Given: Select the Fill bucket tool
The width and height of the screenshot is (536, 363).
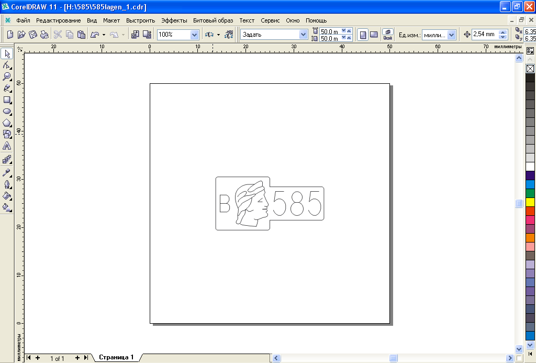Looking at the screenshot, I should click(x=7, y=196).
